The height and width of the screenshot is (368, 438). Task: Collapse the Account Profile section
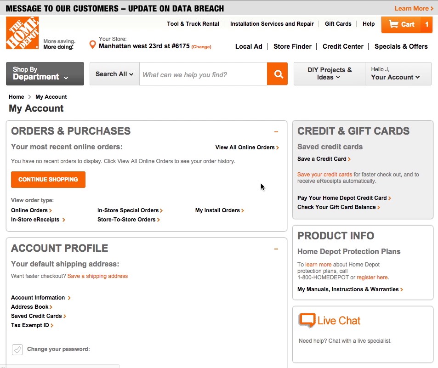[276, 249]
